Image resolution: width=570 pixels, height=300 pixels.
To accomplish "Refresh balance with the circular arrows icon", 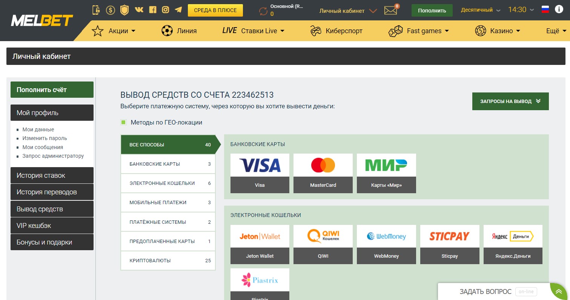I will click(x=263, y=11).
